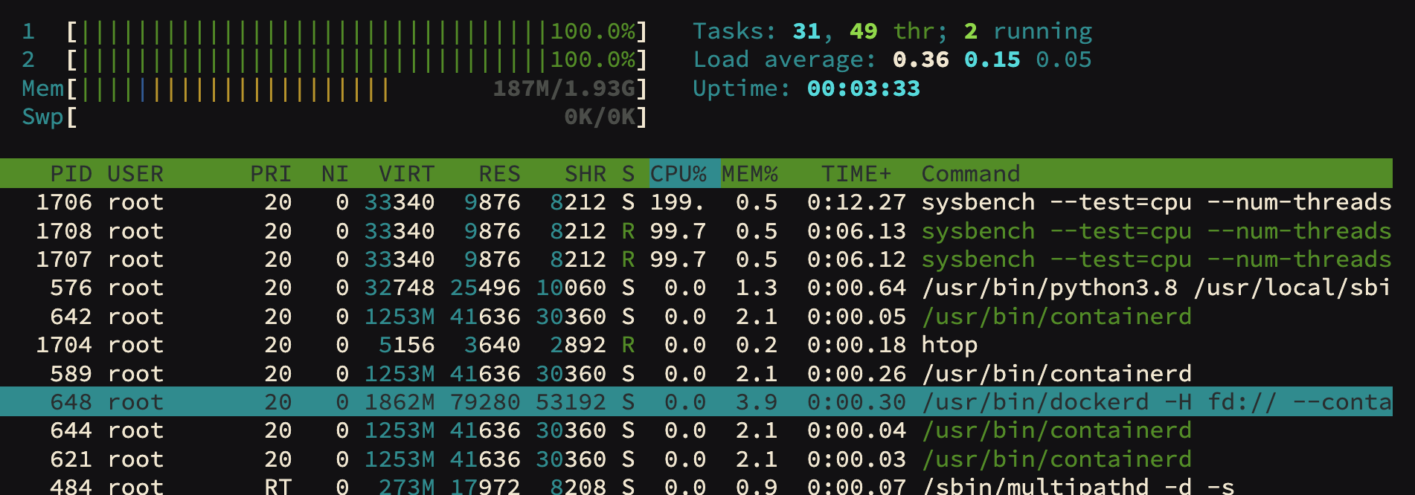Click the Tasks count line
The height and width of the screenshot is (495, 1415).
click(892, 31)
